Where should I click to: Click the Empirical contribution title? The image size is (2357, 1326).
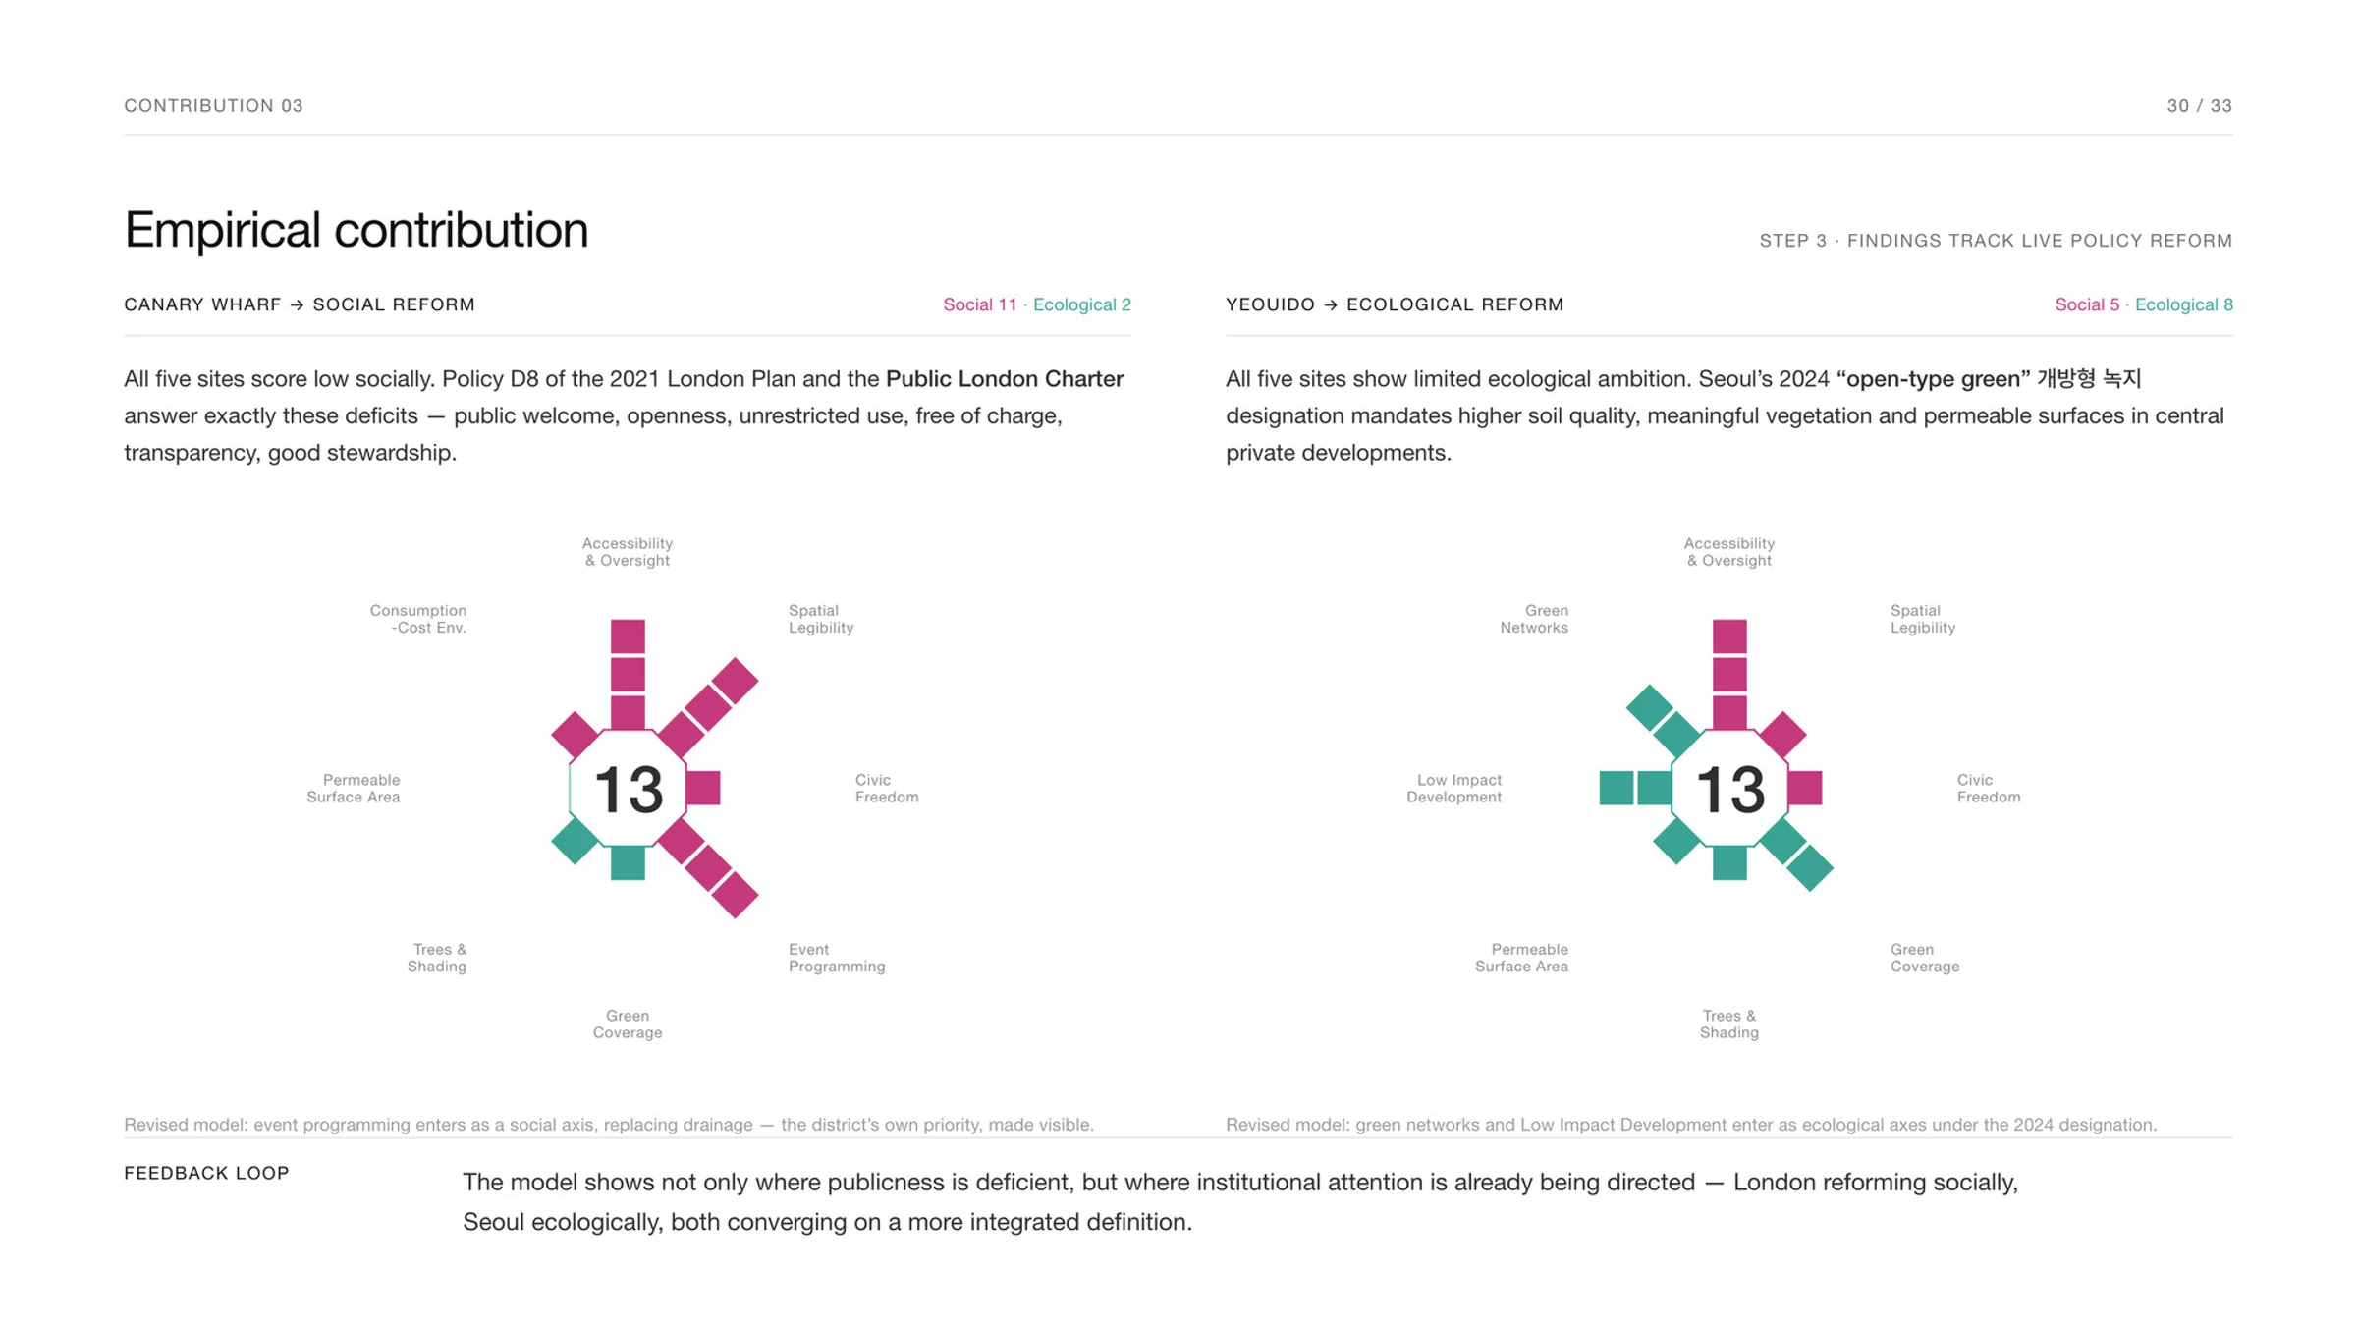point(356,230)
